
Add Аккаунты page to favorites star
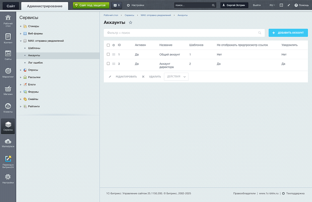(131, 23)
